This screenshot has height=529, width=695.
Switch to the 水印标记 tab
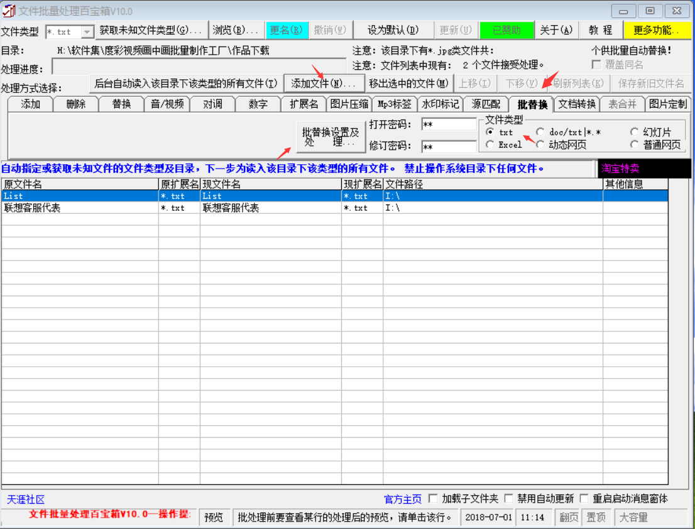pos(441,104)
